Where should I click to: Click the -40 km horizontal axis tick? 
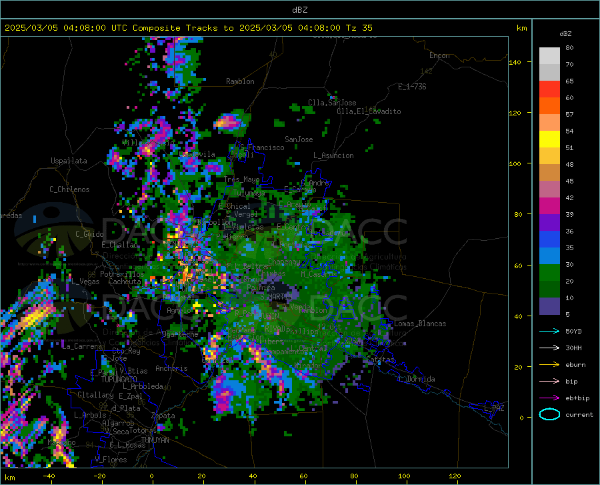(x=49, y=476)
